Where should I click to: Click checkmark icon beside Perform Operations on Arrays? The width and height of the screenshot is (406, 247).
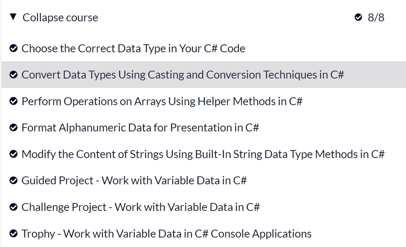(x=13, y=101)
